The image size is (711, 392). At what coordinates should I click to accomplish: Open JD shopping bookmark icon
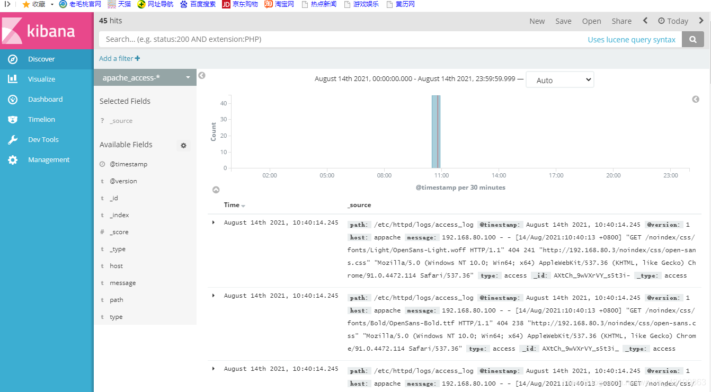(226, 4)
